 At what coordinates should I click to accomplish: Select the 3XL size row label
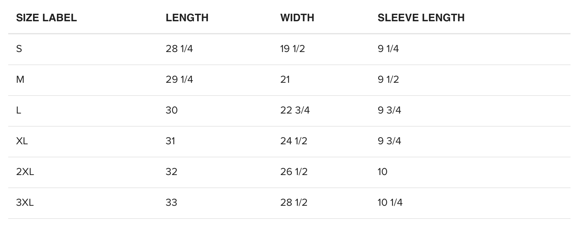(x=25, y=203)
